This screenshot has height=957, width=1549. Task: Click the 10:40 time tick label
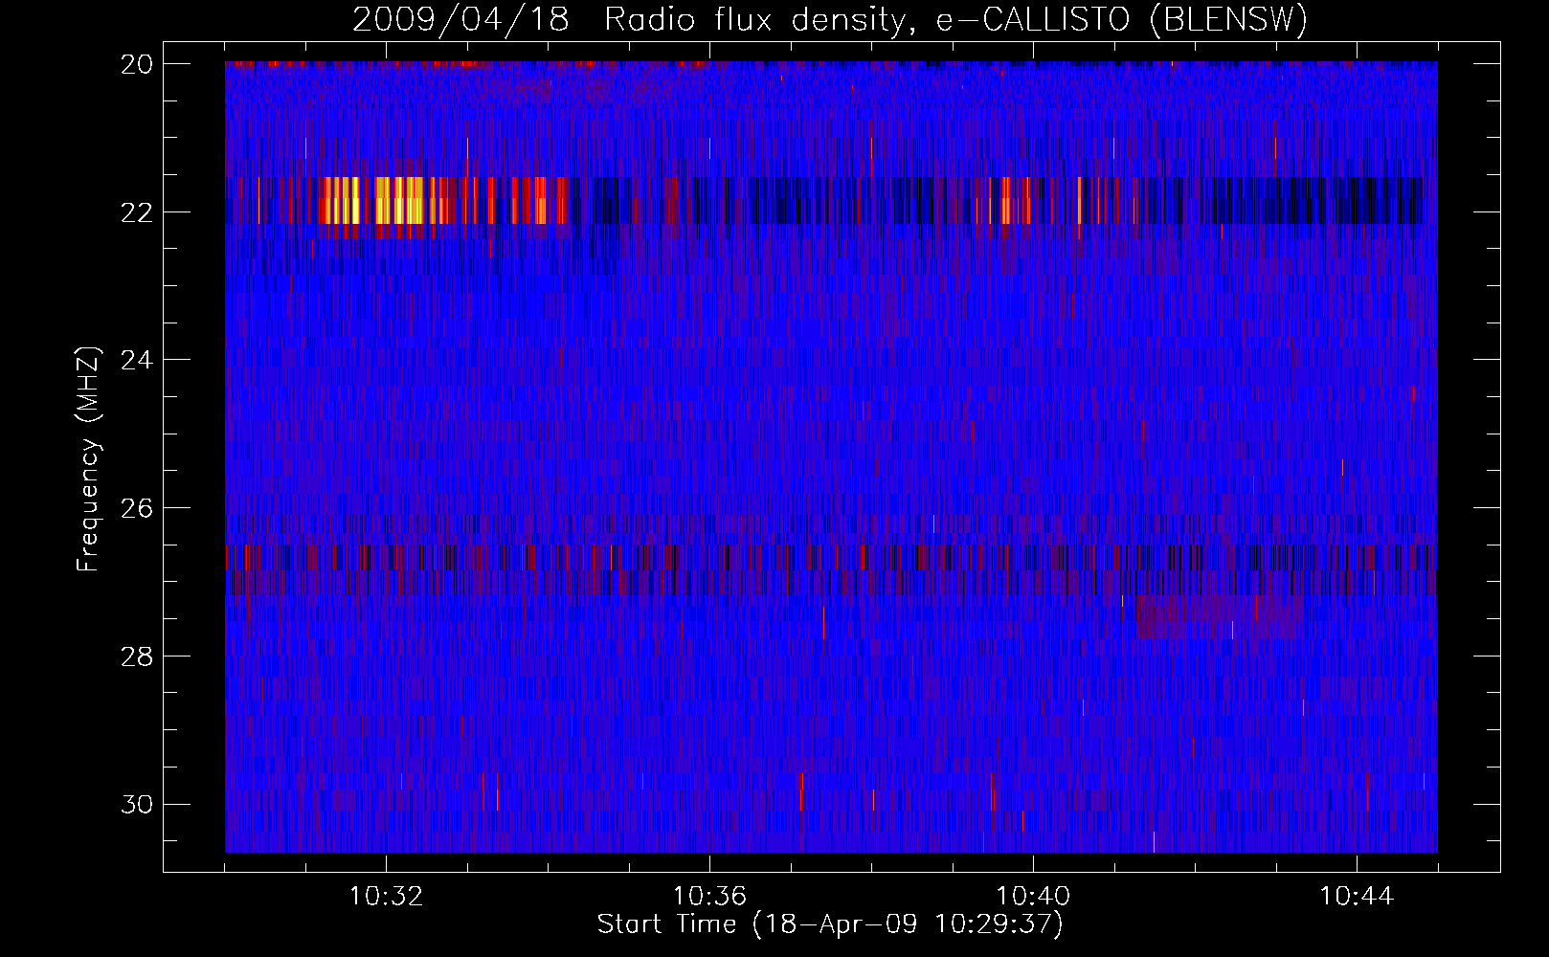(x=1033, y=897)
